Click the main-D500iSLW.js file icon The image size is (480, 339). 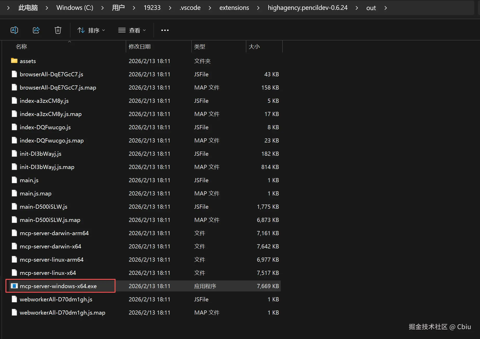point(14,206)
